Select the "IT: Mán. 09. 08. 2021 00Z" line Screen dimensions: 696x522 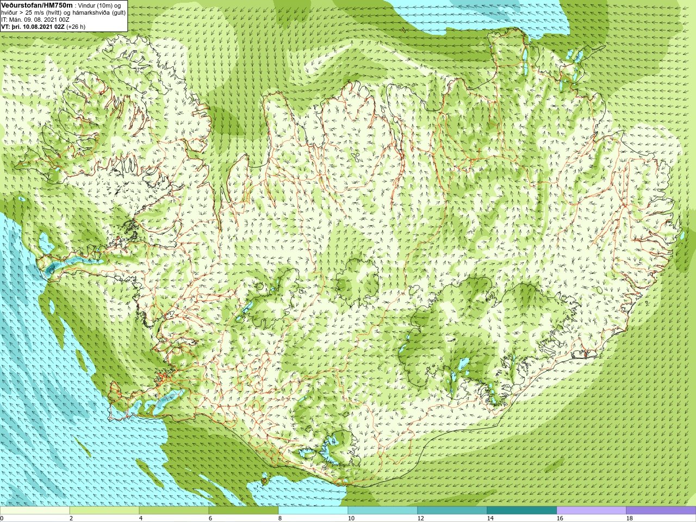coord(35,19)
